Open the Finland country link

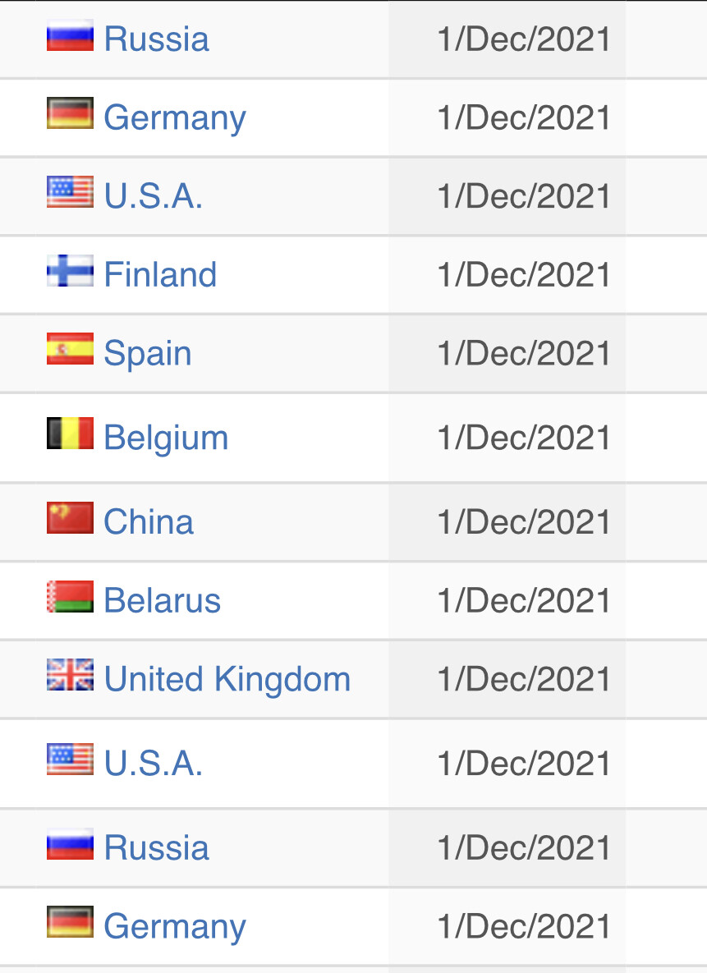tap(160, 274)
